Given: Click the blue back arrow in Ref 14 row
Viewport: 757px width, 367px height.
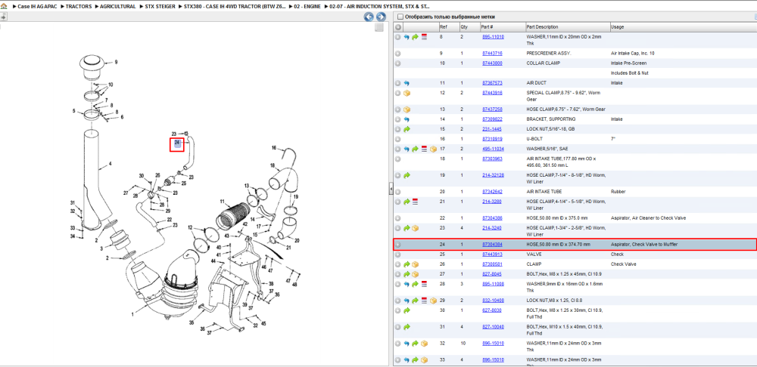Looking at the screenshot, I should click(407, 119).
